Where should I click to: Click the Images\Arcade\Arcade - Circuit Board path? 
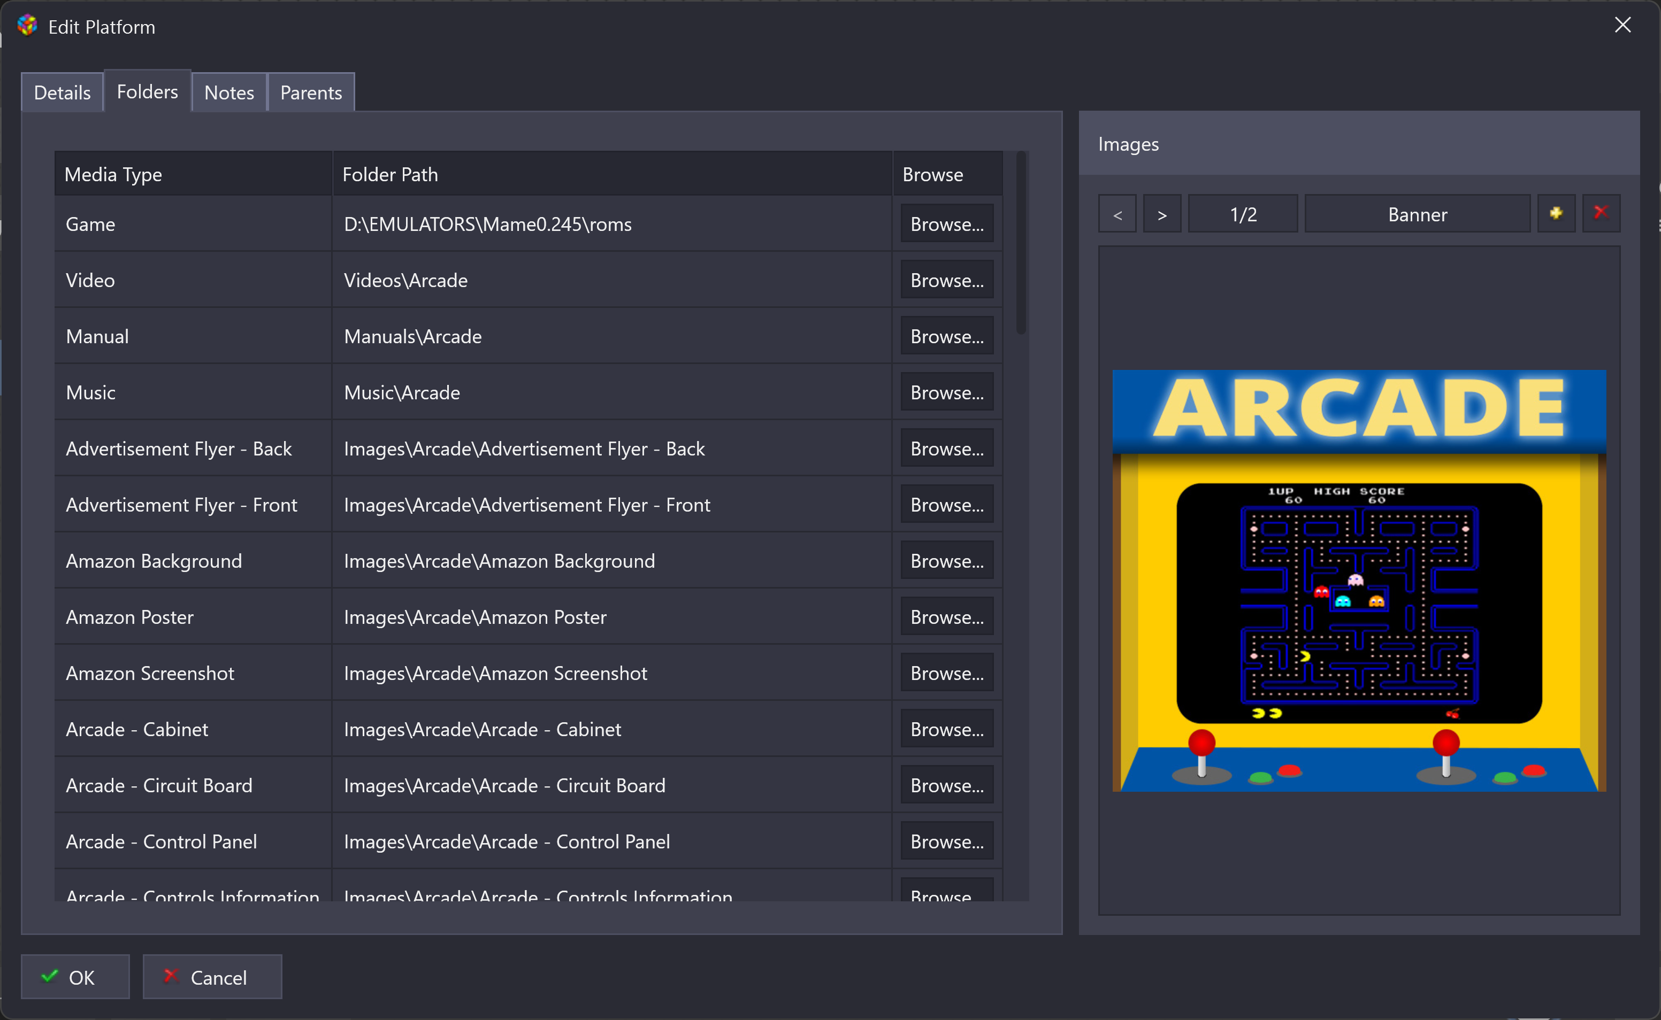tap(612, 785)
